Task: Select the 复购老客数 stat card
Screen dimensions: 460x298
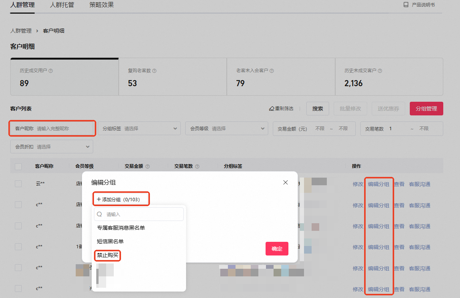Action: click(173, 77)
